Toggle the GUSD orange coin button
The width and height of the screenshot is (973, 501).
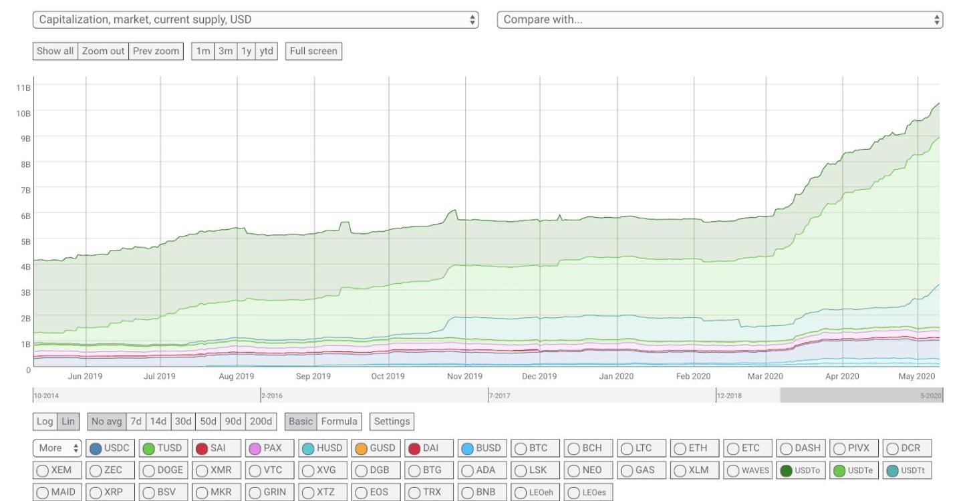click(376, 448)
